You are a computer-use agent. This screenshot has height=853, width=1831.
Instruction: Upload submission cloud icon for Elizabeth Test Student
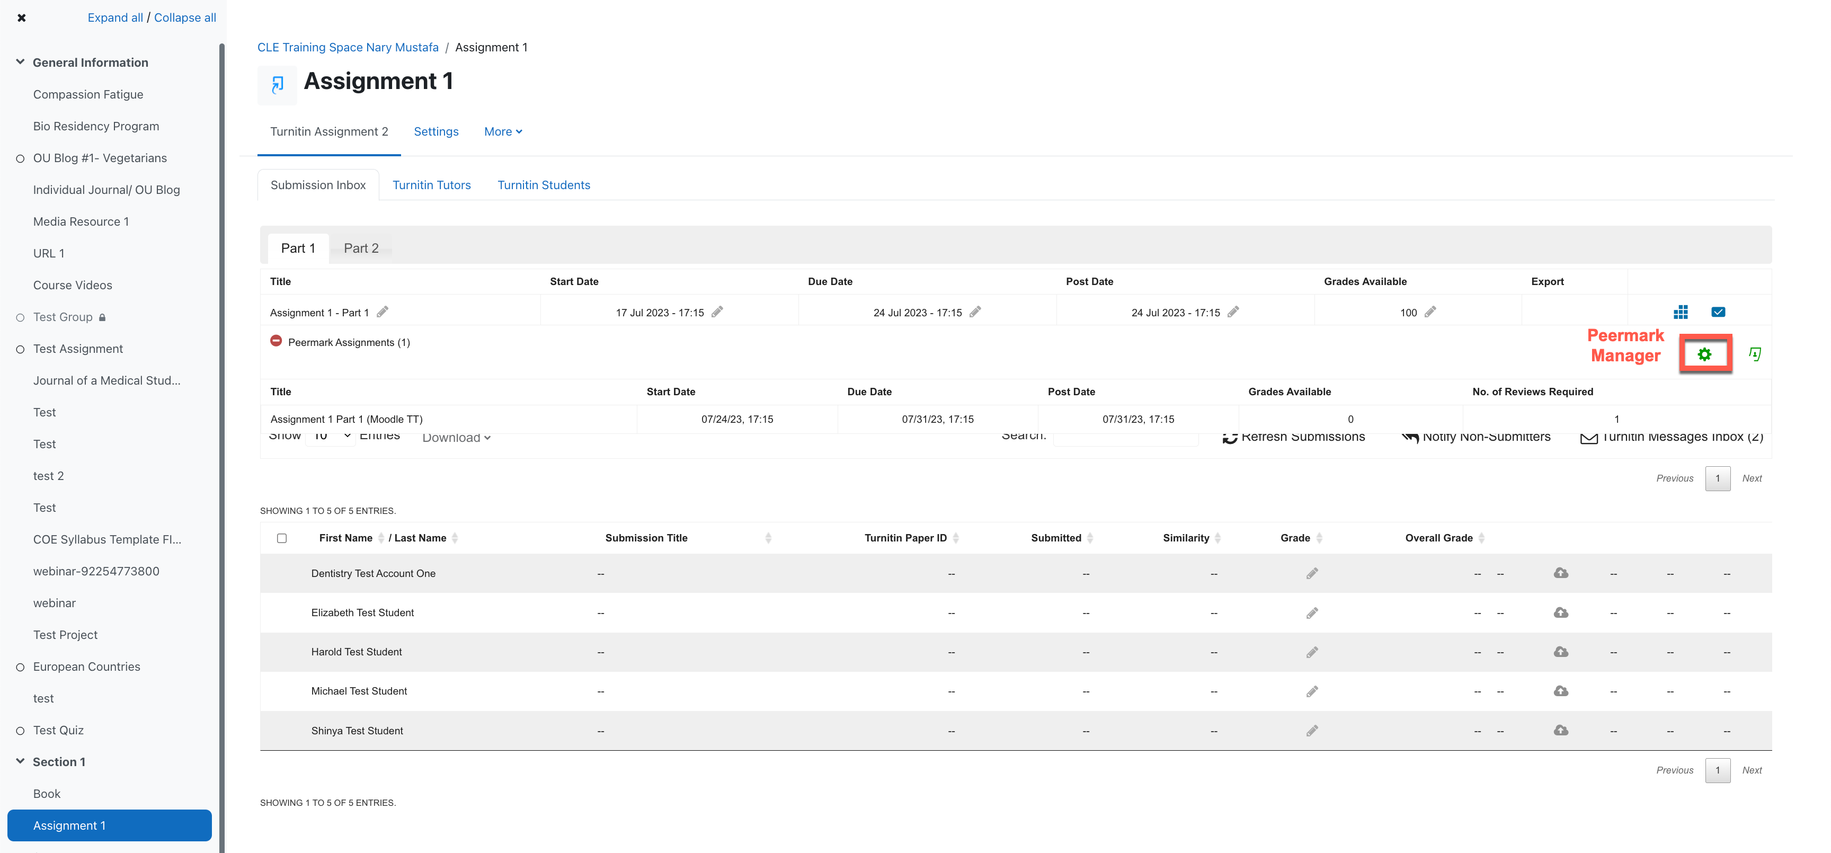[x=1561, y=613]
